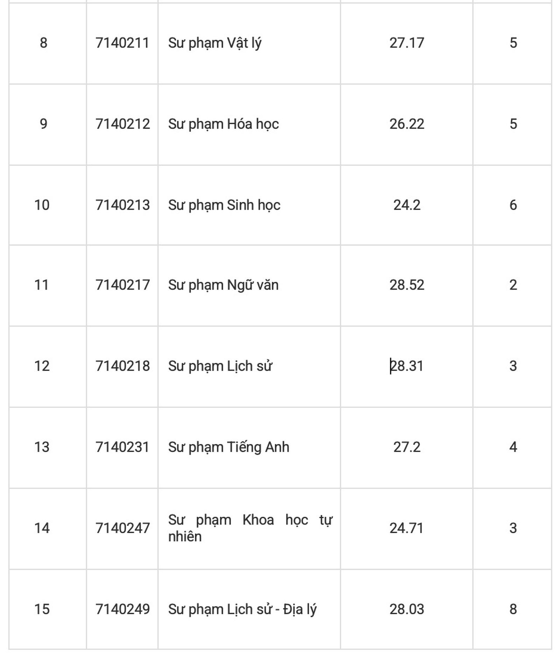
Task: Click row number 11 cell
Action: click(x=42, y=285)
